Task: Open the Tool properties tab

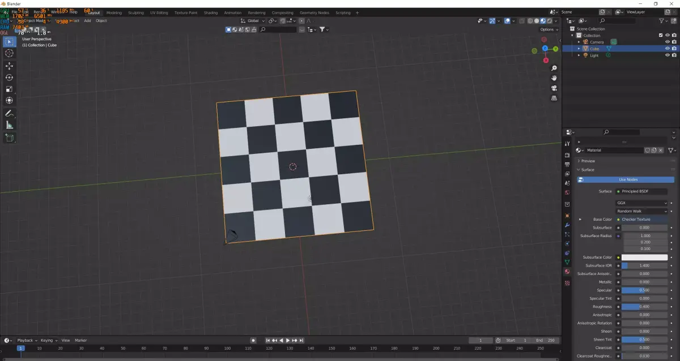Action: 567,144
